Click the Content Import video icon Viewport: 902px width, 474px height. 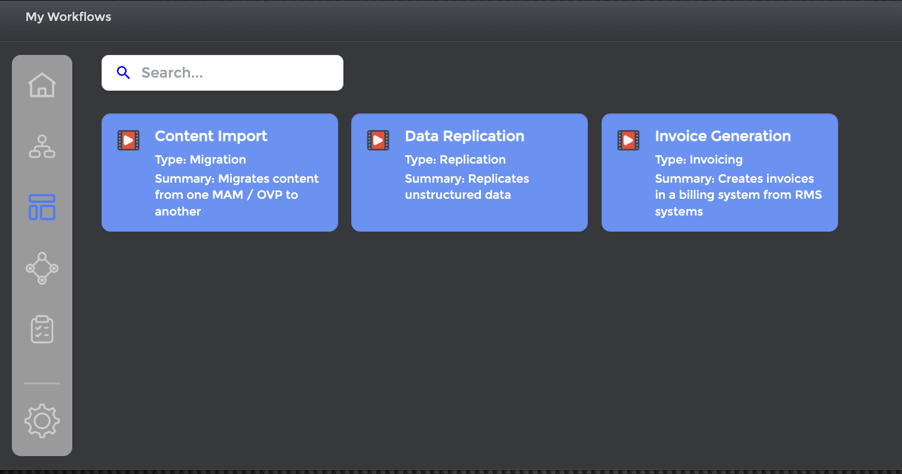pyautogui.click(x=128, y=140)
